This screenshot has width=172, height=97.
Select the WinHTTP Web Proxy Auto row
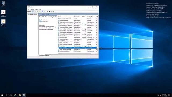(77, 41)
